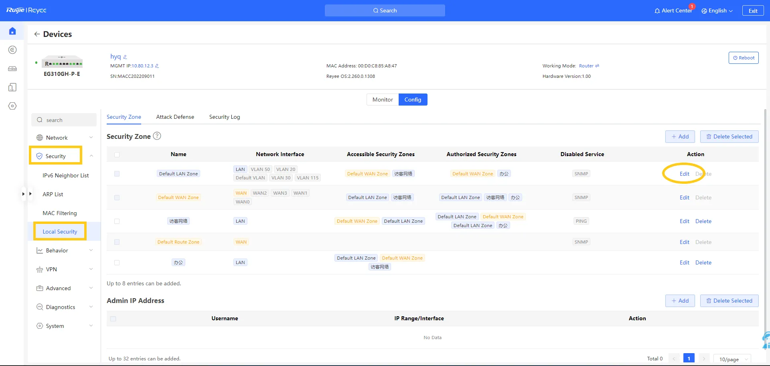This screenshot has height=366, width=770.
Task: Delete the 访客网络 security zone
Action: (703, 221)
